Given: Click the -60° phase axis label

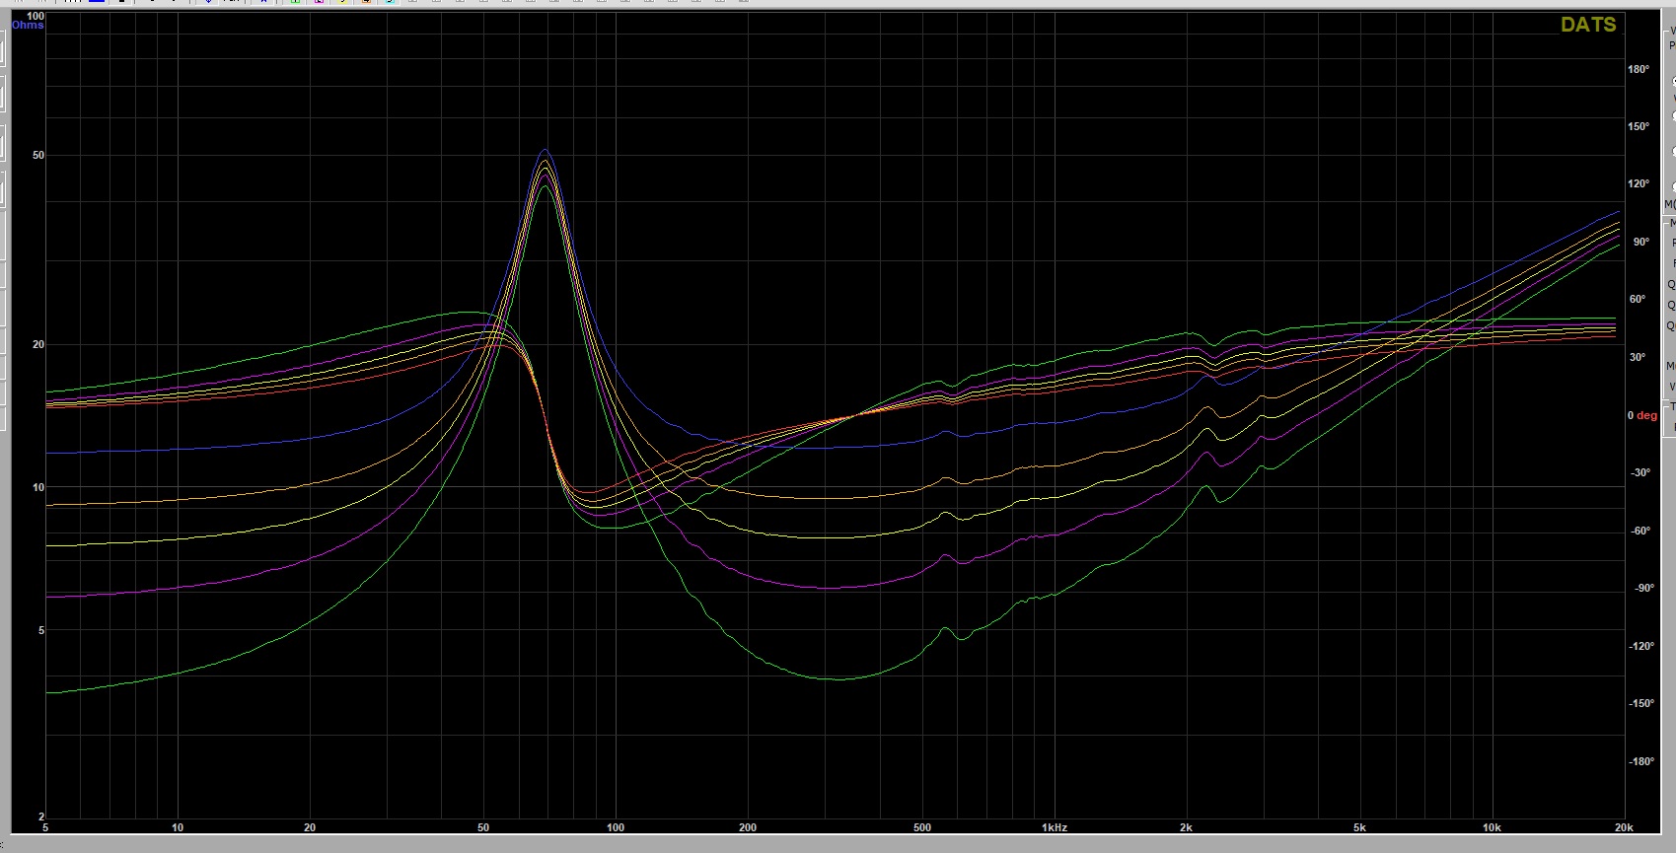Looking at the screenshot, I should pyautogui.click(x=1640, y=532).
